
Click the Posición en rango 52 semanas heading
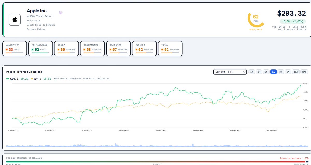click(24, 158)
